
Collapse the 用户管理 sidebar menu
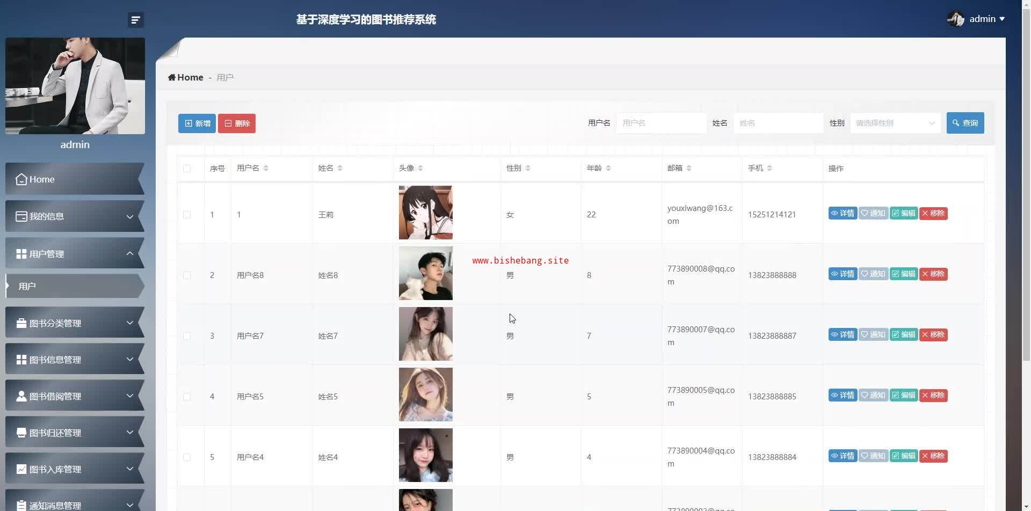coord(75,253)
